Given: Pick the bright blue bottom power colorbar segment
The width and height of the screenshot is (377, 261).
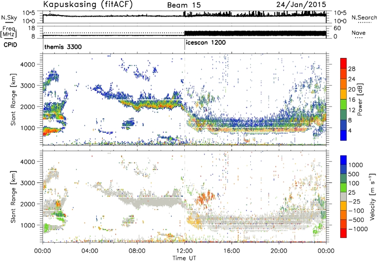Looking at the screenshot, I should (x=344, y=135).
